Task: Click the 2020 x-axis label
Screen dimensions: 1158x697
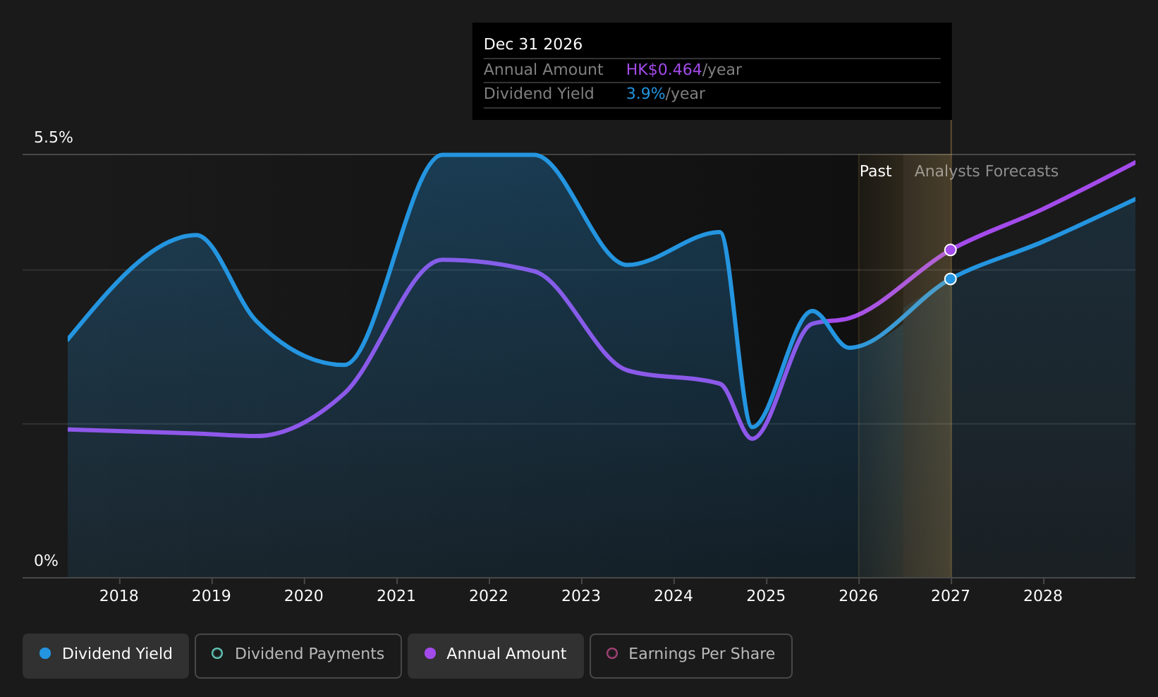Action: 304,596
